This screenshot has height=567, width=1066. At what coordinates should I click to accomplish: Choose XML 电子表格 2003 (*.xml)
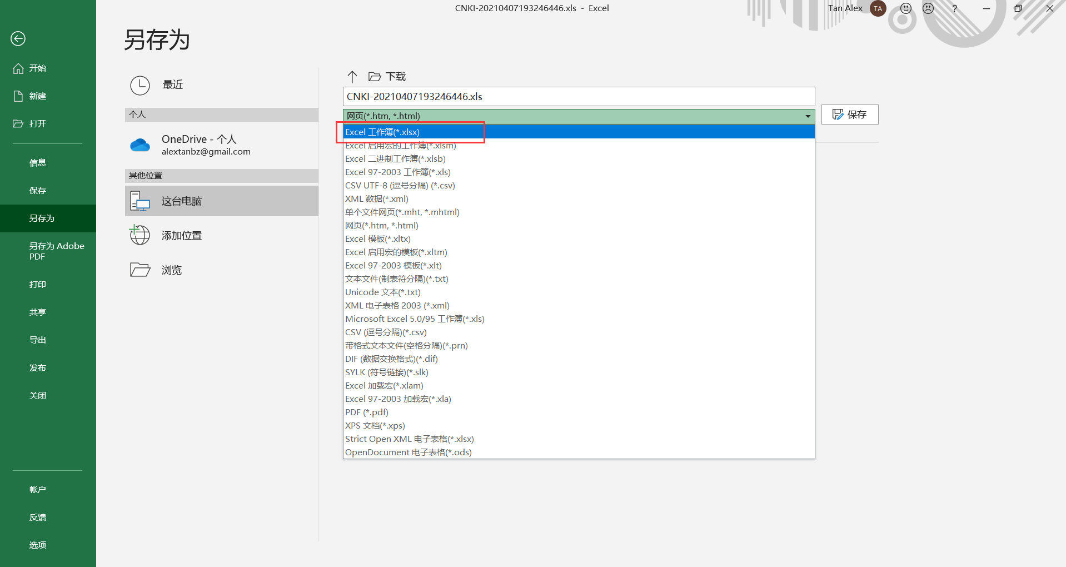click(579, 306)
